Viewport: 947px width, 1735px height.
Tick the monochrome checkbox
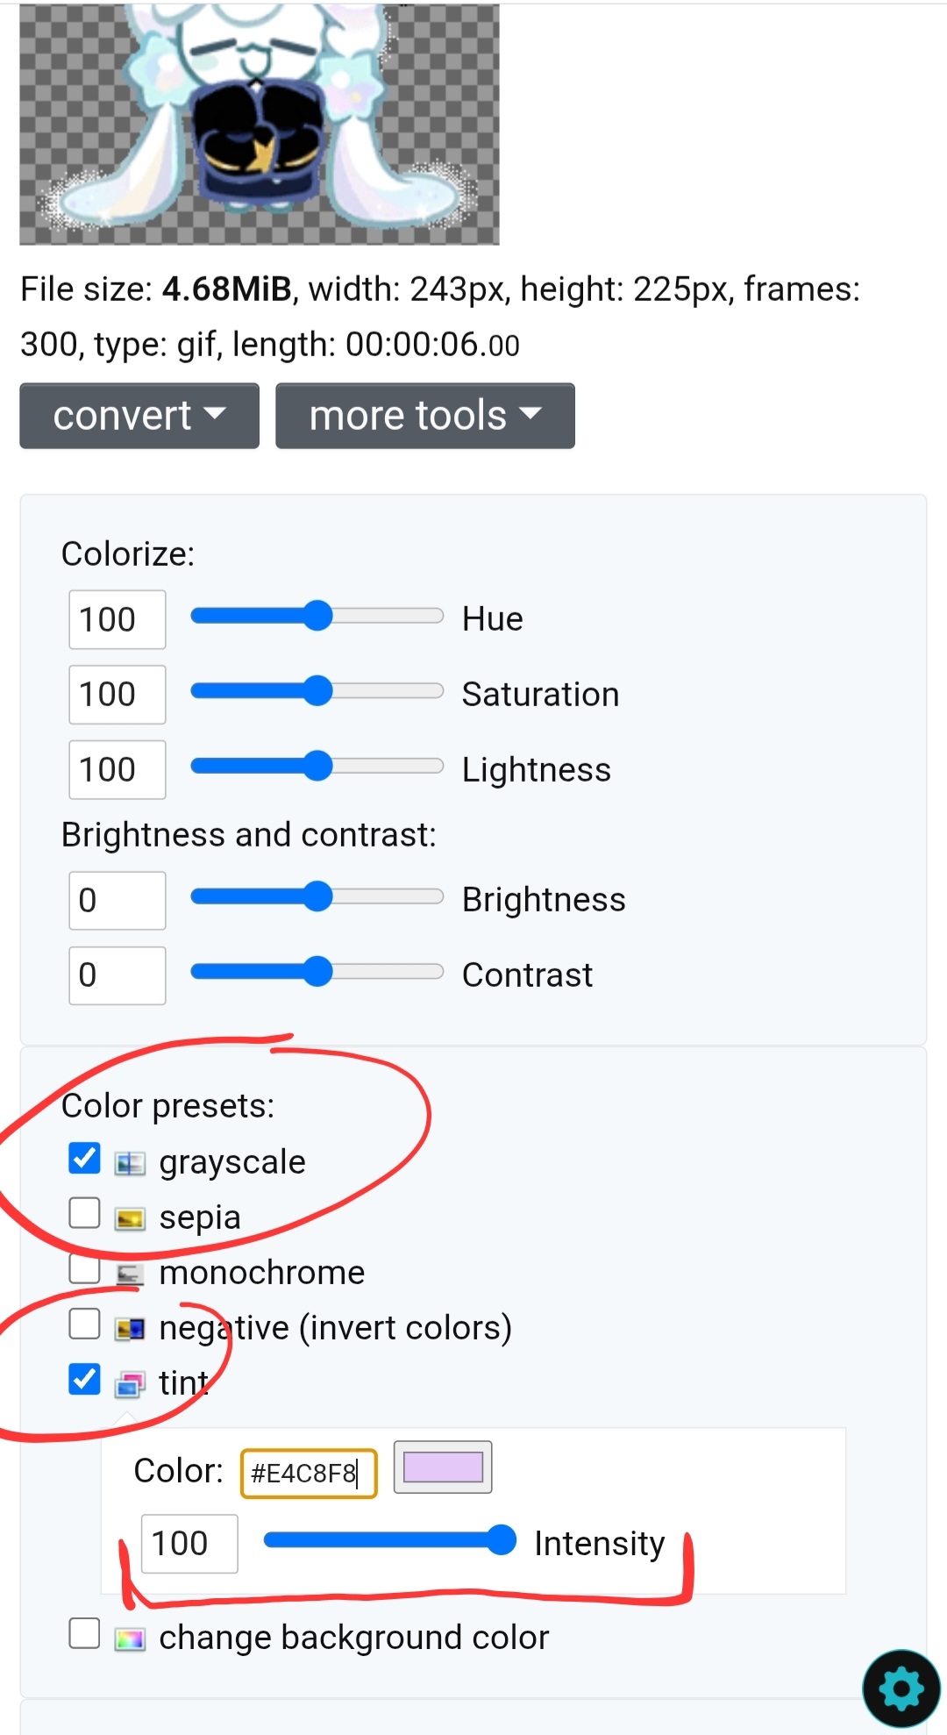[84, 1268]
